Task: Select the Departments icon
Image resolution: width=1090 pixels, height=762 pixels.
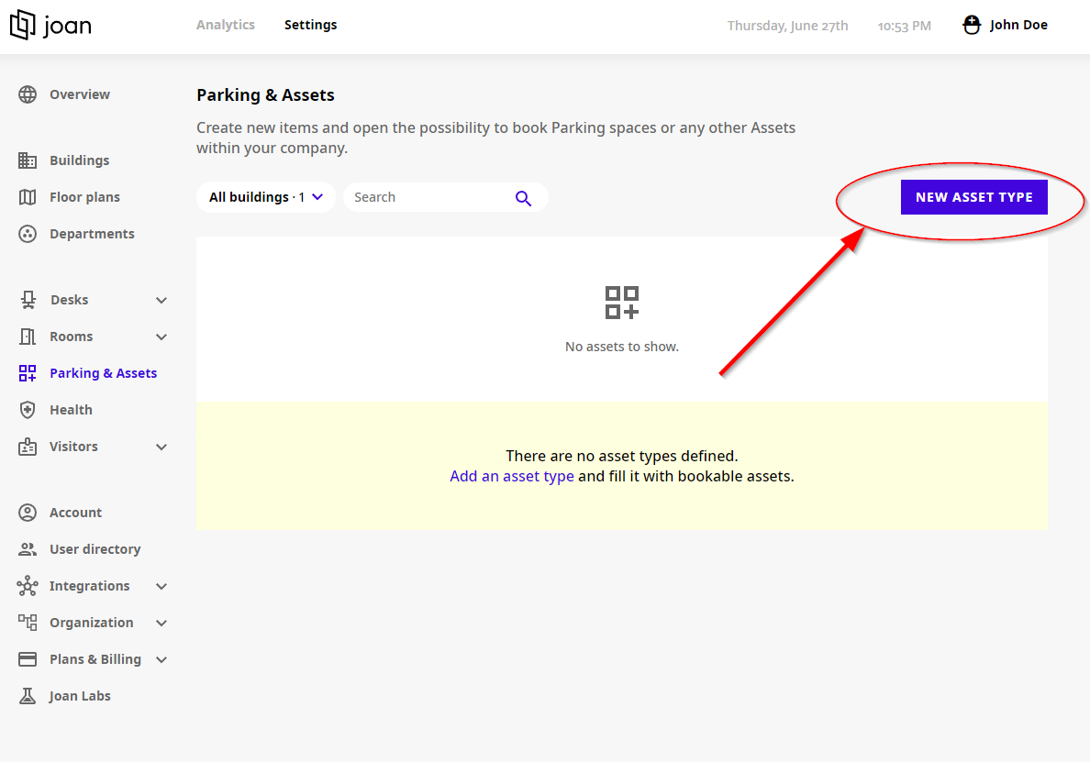Action: tap(28, 233)
